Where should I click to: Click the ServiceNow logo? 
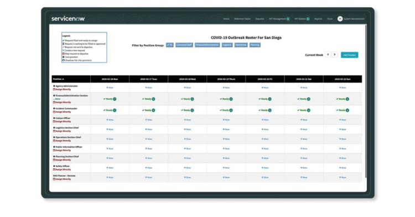68,18
